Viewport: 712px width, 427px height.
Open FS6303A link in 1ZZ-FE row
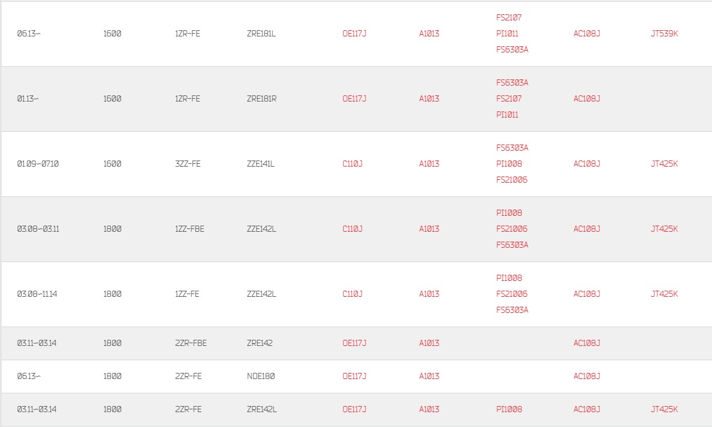(x=512, y=310)
